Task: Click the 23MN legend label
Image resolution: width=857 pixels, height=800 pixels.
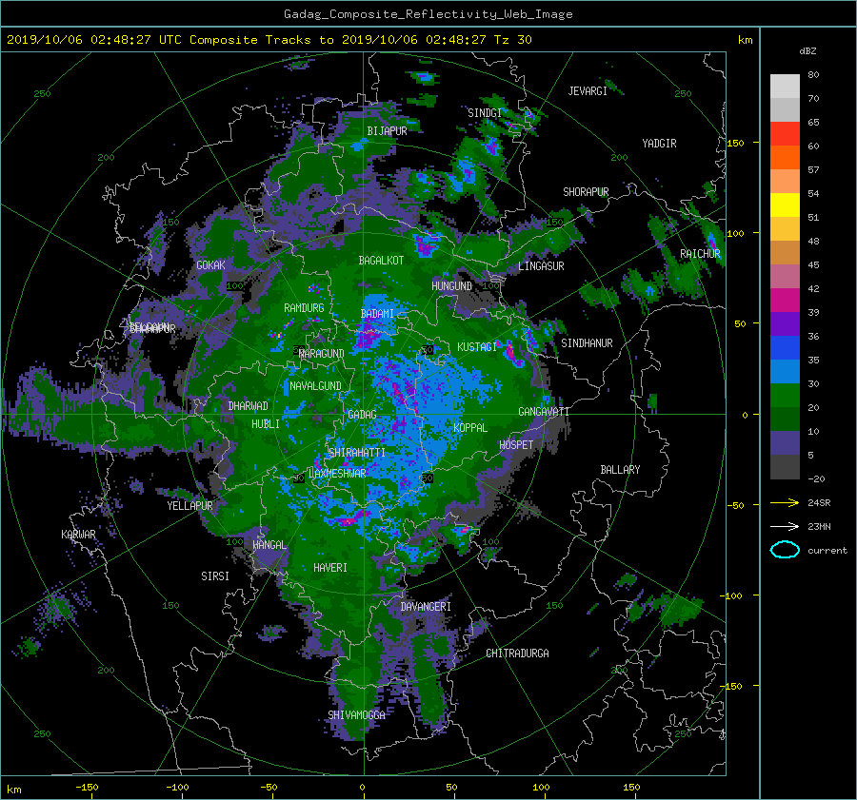Action: 819,527
